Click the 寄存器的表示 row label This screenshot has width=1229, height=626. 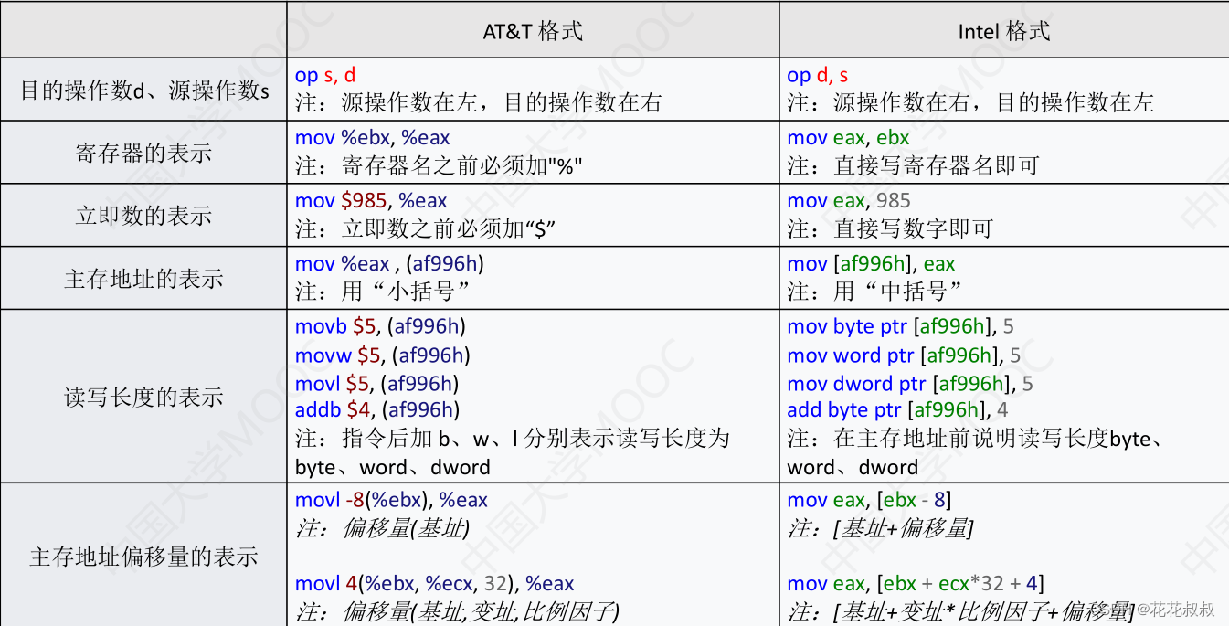tap(143, 152)
